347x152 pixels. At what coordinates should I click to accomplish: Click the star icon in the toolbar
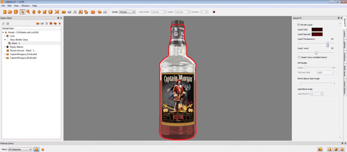[75, 12]
